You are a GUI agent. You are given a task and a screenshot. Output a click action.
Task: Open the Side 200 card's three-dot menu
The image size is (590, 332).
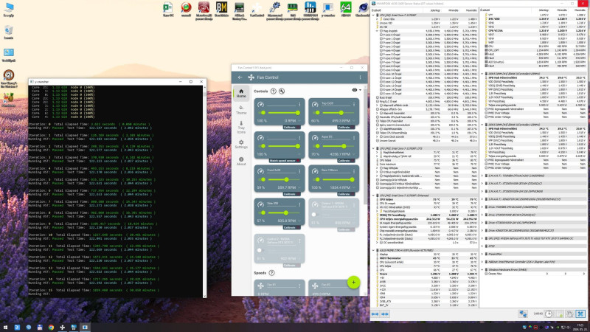tap(299, 204)
